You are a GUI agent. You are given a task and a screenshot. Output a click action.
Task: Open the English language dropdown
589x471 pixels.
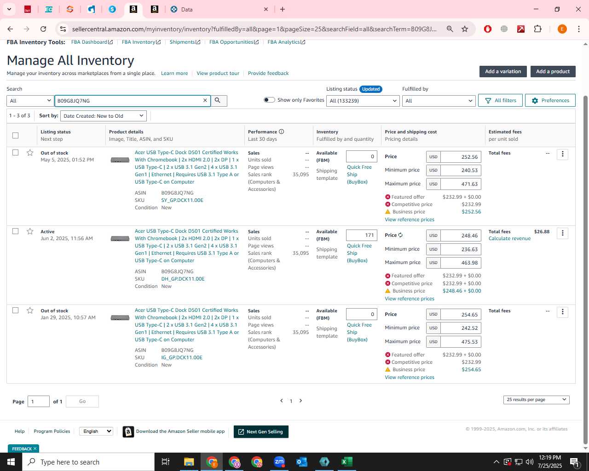96,431
